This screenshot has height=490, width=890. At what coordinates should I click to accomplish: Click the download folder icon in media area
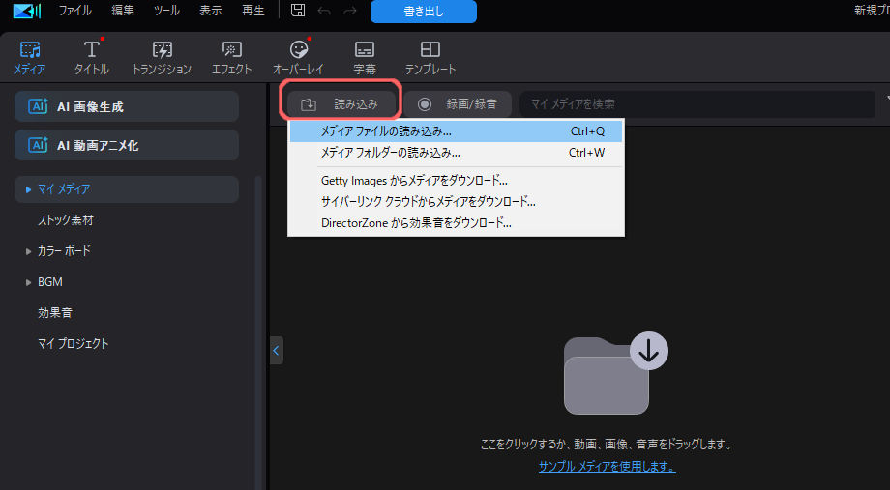607,374
